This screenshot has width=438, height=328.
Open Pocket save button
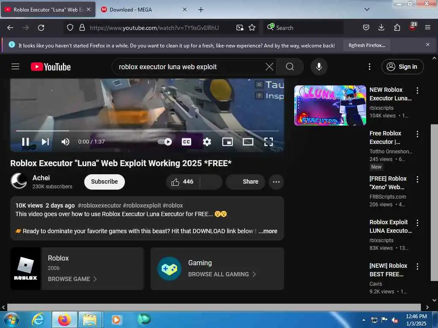[x=366, y=28]
